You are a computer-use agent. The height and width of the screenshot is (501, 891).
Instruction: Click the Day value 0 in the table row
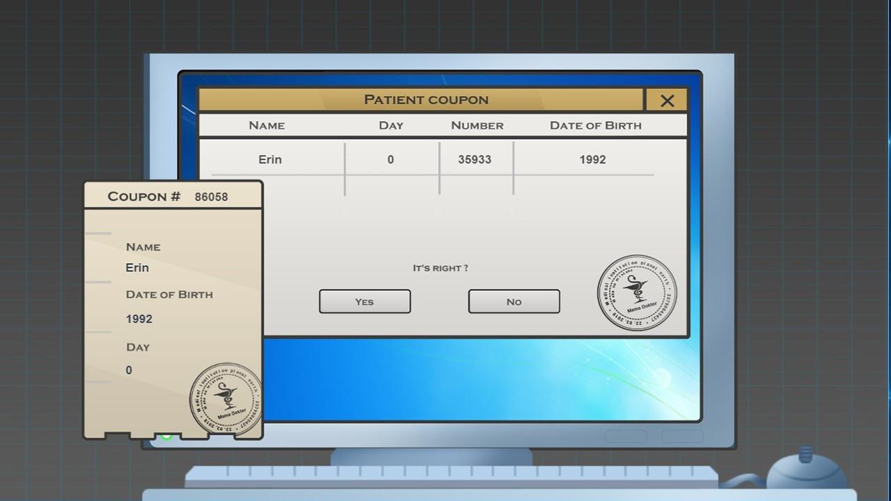point(391,159)
